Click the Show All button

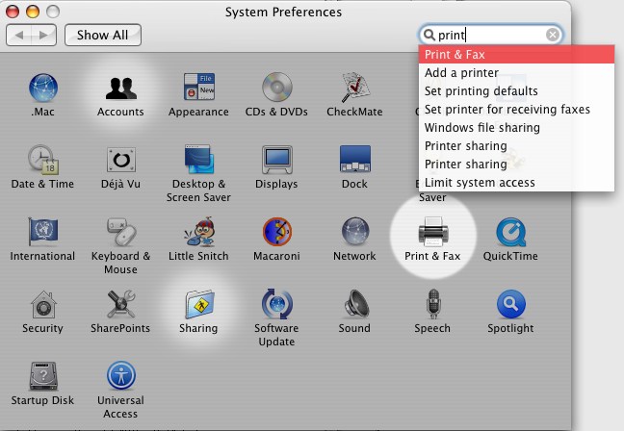103,35
